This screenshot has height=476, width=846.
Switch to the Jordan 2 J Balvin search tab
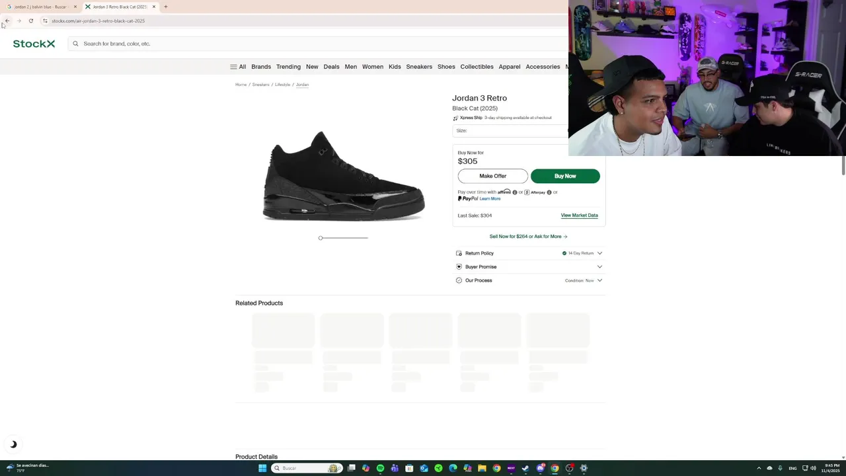40,7
